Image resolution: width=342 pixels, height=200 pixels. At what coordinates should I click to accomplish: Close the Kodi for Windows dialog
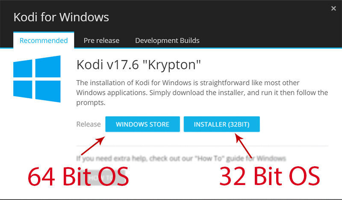[x=333, y=8]
